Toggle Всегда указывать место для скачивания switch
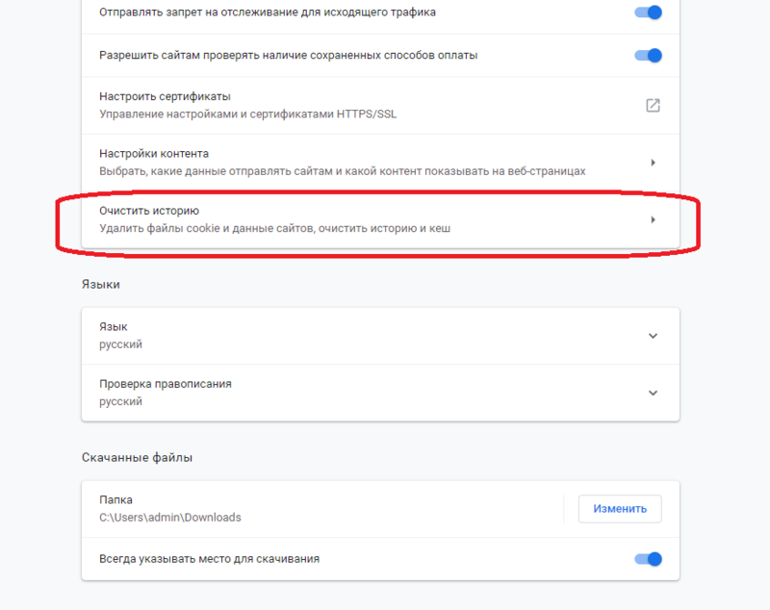 pyautogui.click(x=648, y=558)
